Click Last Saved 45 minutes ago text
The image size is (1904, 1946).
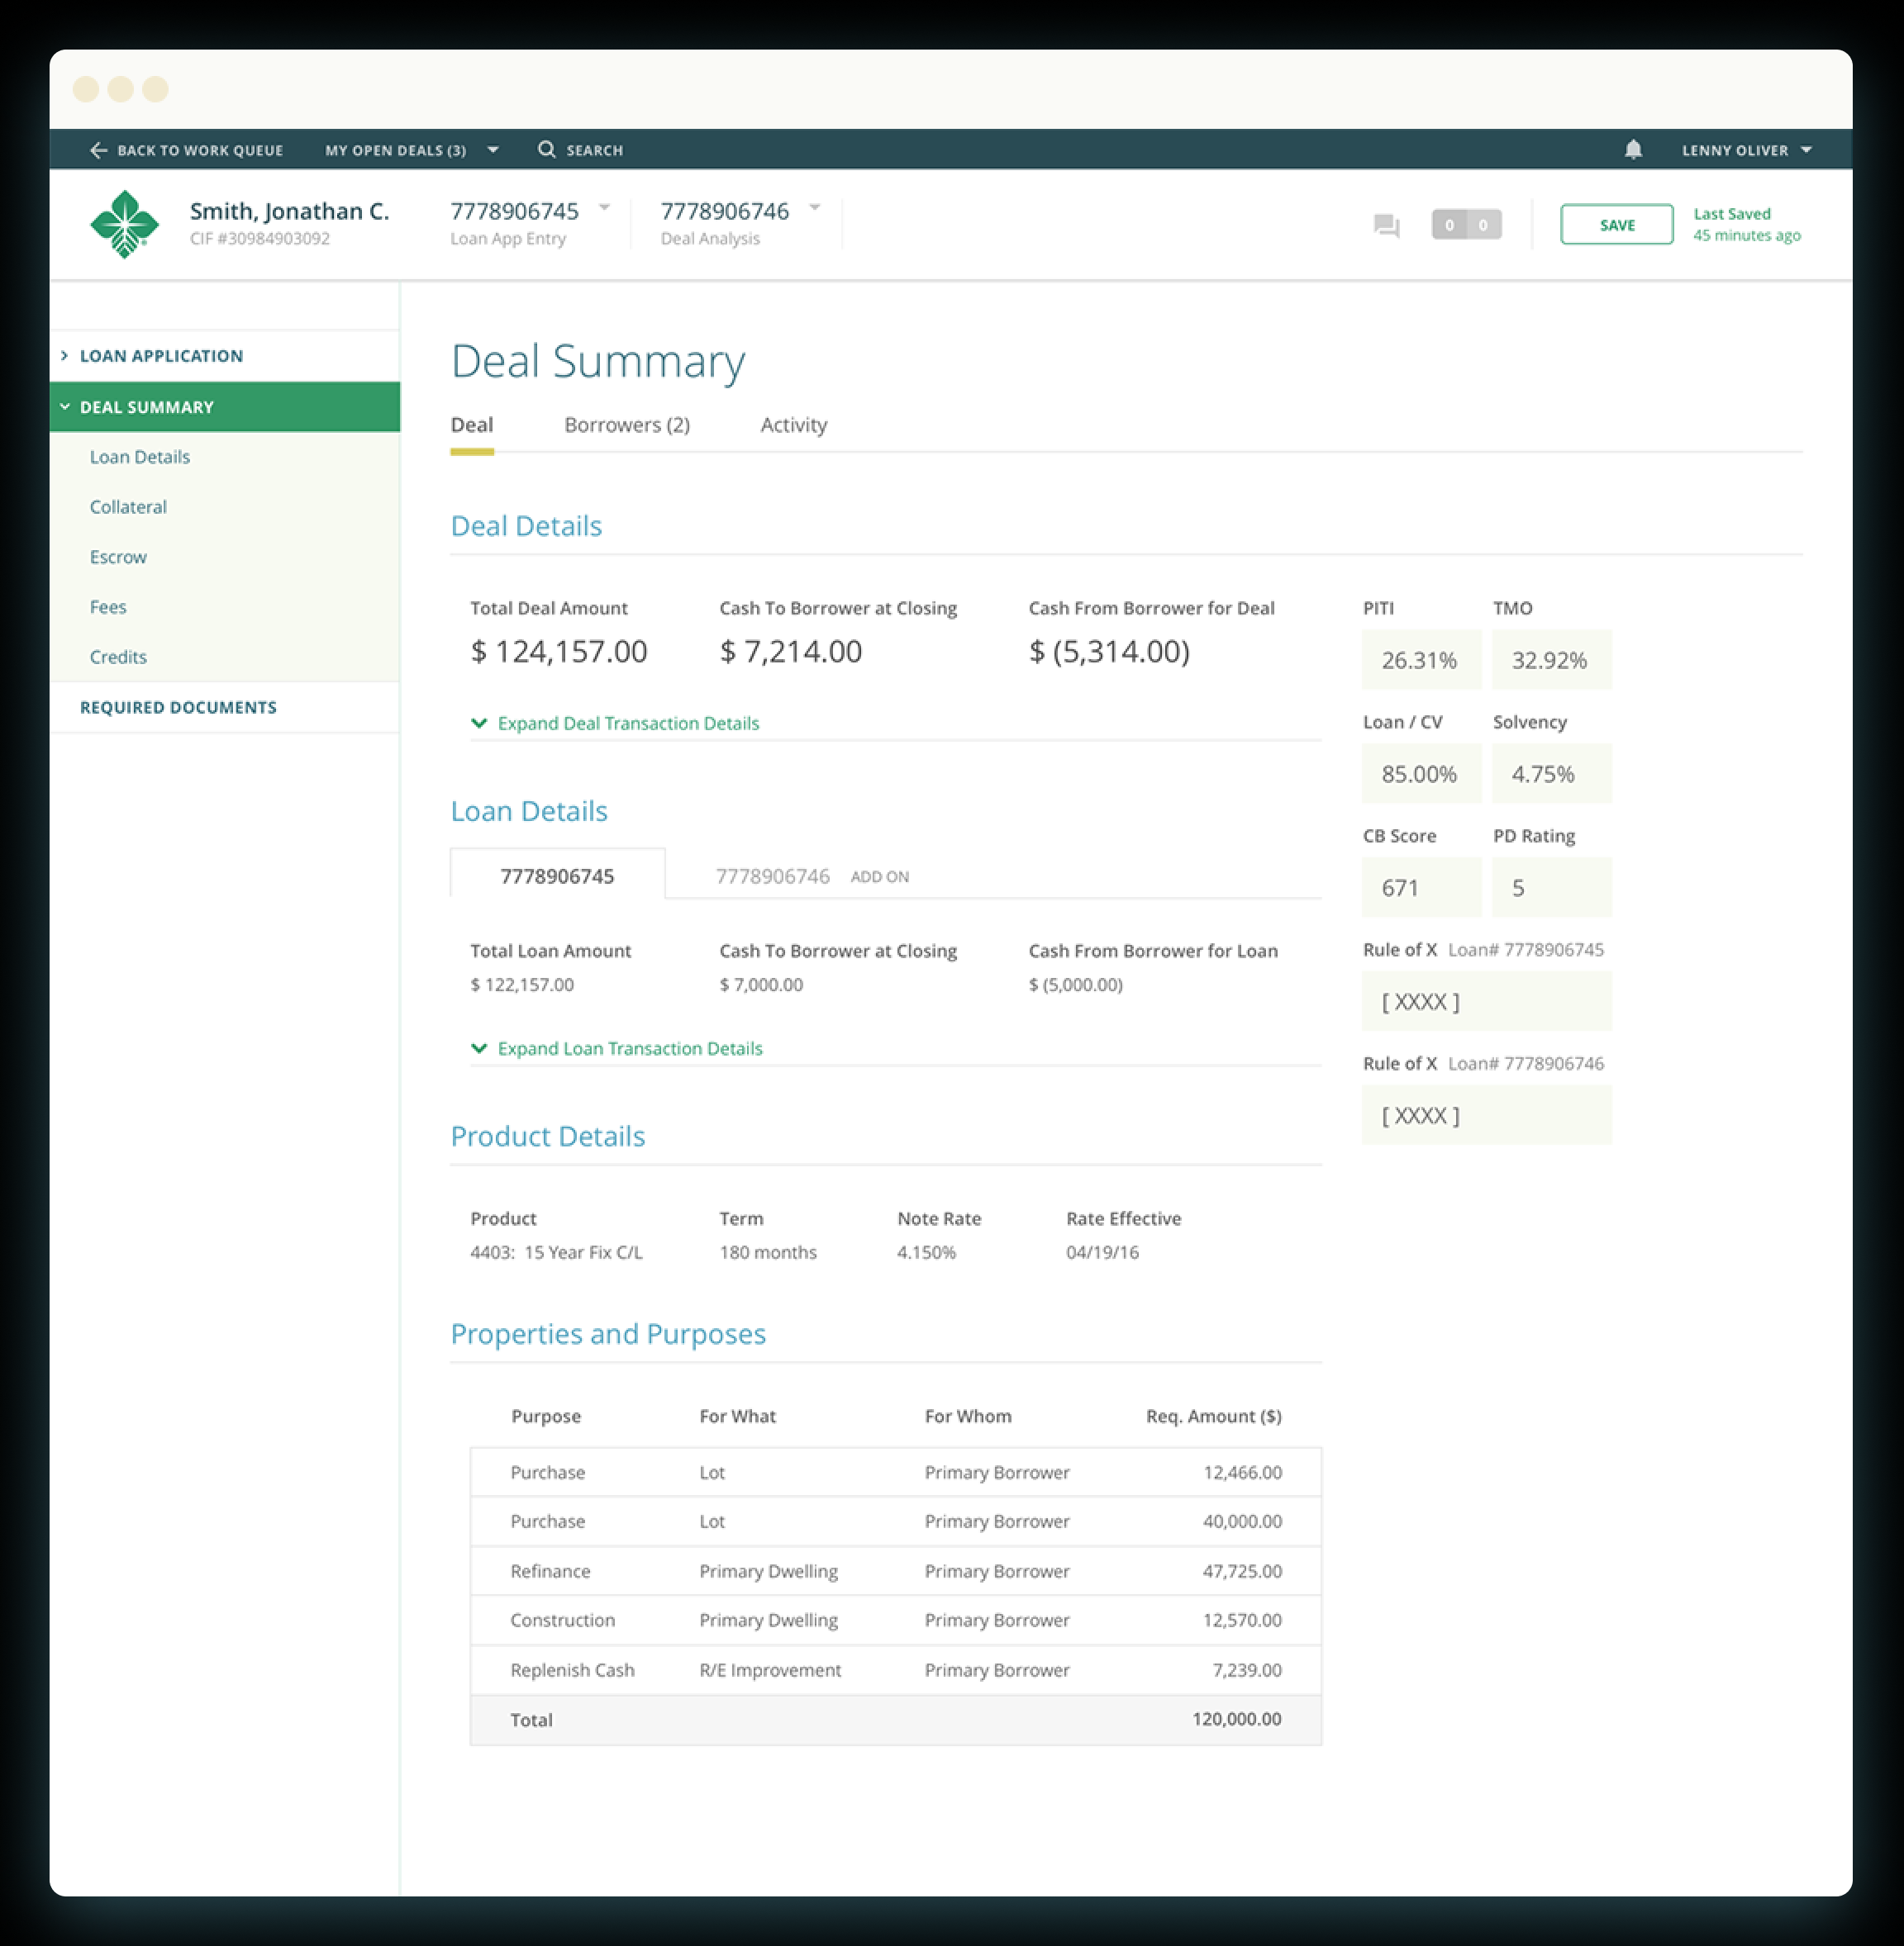coord(1746,225)
